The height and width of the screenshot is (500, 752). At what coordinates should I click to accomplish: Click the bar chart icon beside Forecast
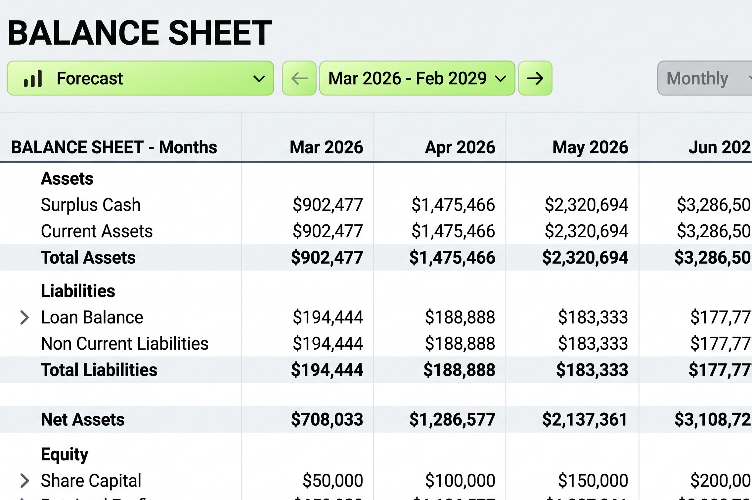point(33,78)
